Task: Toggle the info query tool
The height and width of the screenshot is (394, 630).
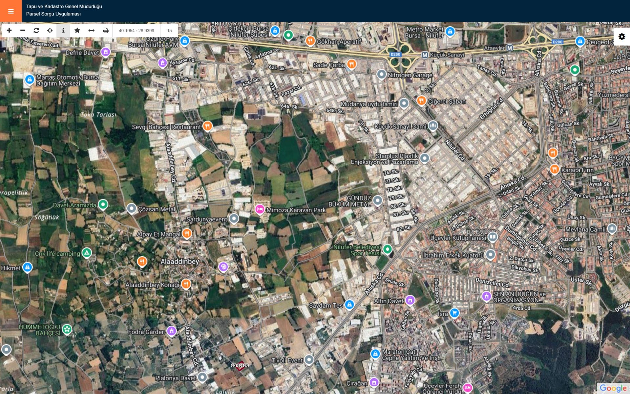Action: coord(63,31)
